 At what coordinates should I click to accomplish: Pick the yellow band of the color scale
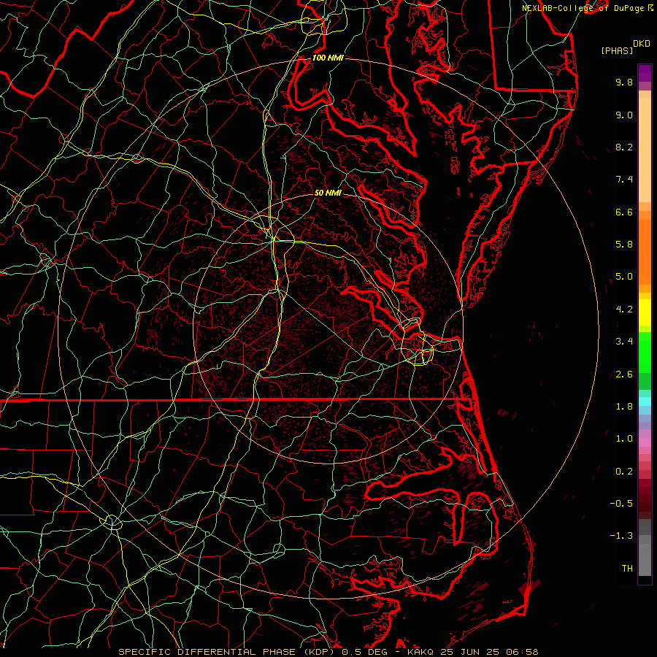point(645,312)
